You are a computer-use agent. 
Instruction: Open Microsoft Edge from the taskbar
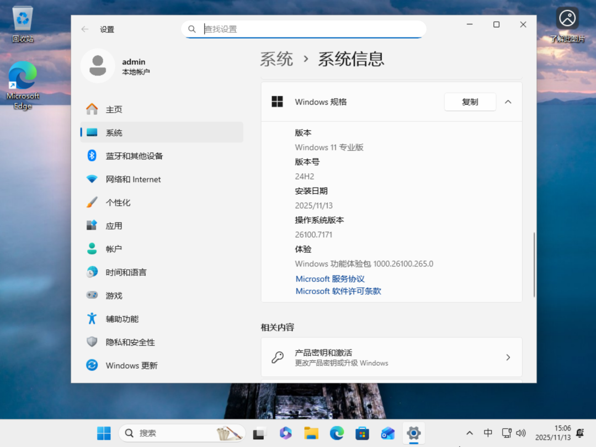coord(337,433)
